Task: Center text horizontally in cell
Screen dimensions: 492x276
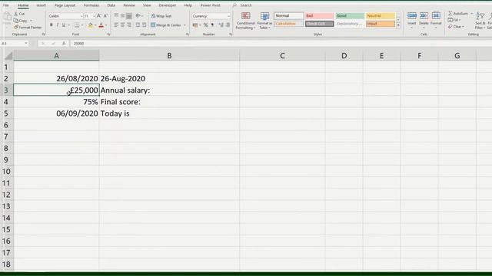Action: (x=123, y=25)
